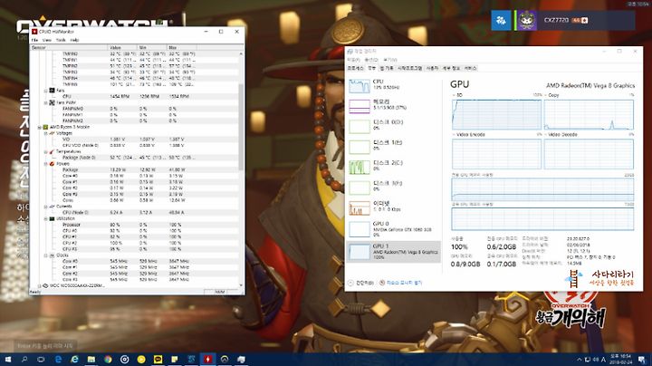Image resolution: width=652 pixels, height=366 pixels.
Task: Click the Overwatch social icon beside CXZ7720
Action: pyautogui.click(x=501, y=20)
